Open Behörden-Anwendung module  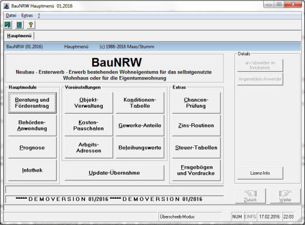(32, 126)
